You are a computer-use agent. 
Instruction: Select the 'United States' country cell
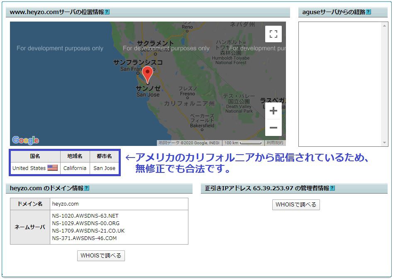click(35, 168)
